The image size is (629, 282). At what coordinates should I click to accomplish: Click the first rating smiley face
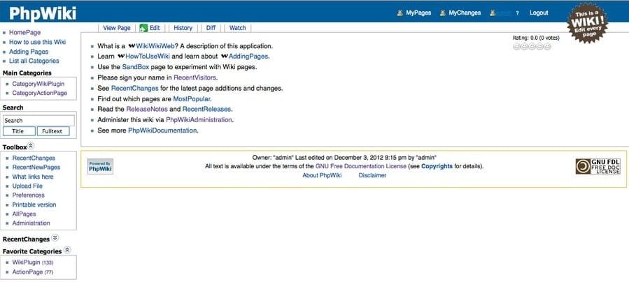[x=516, y=47]
